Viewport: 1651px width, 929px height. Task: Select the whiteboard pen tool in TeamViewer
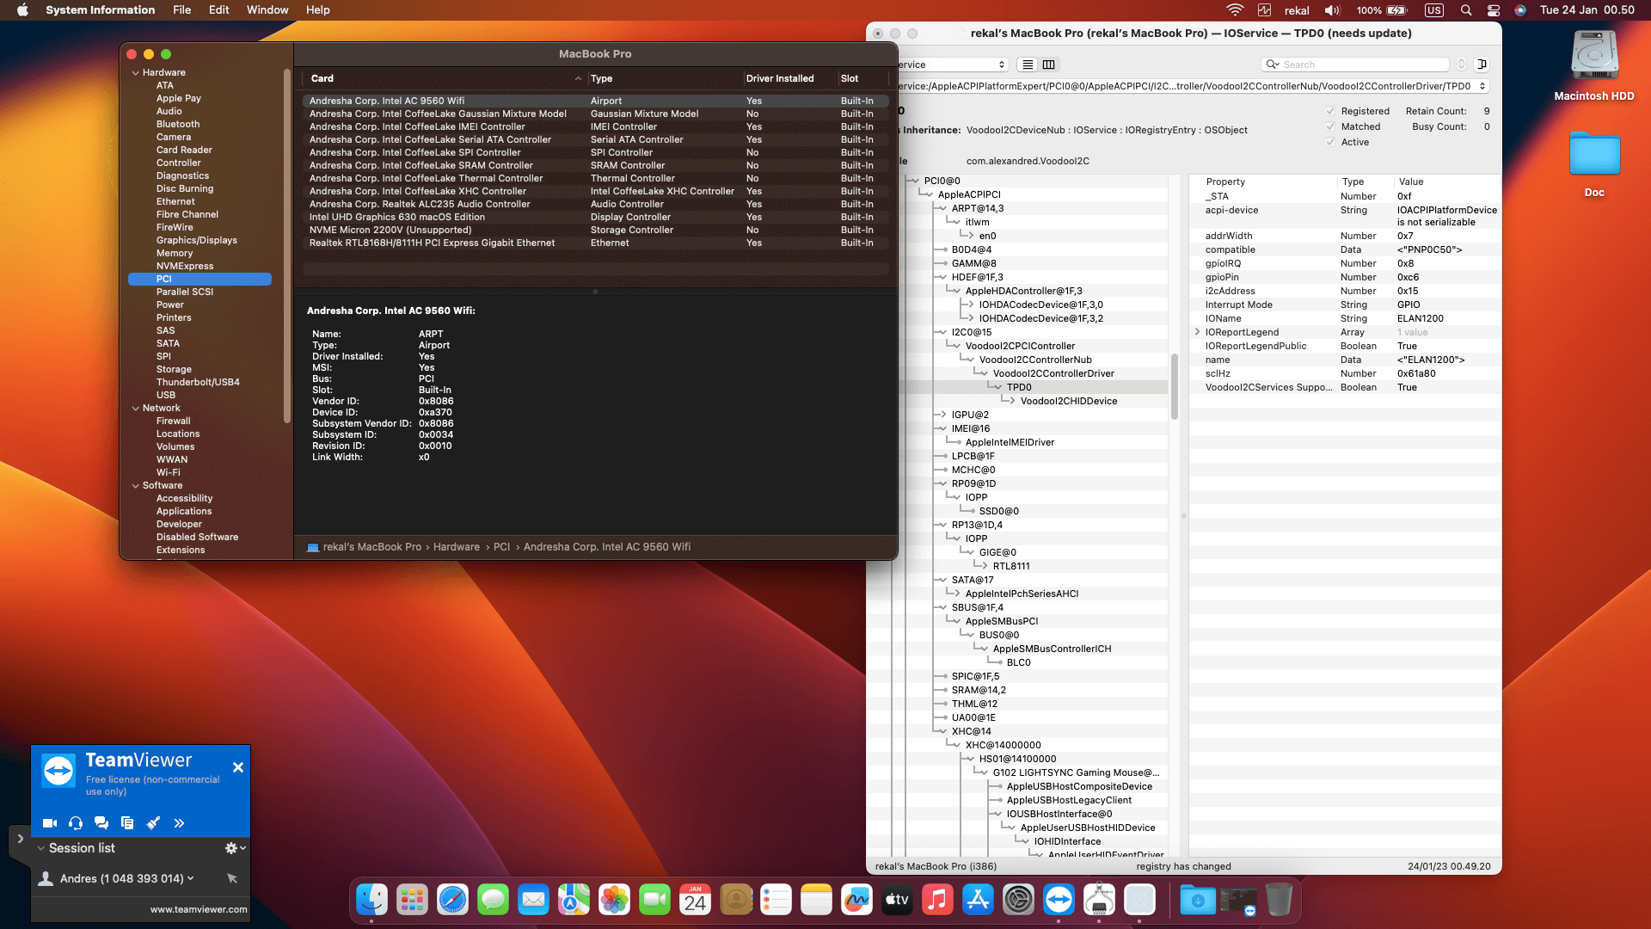[153, 822]
